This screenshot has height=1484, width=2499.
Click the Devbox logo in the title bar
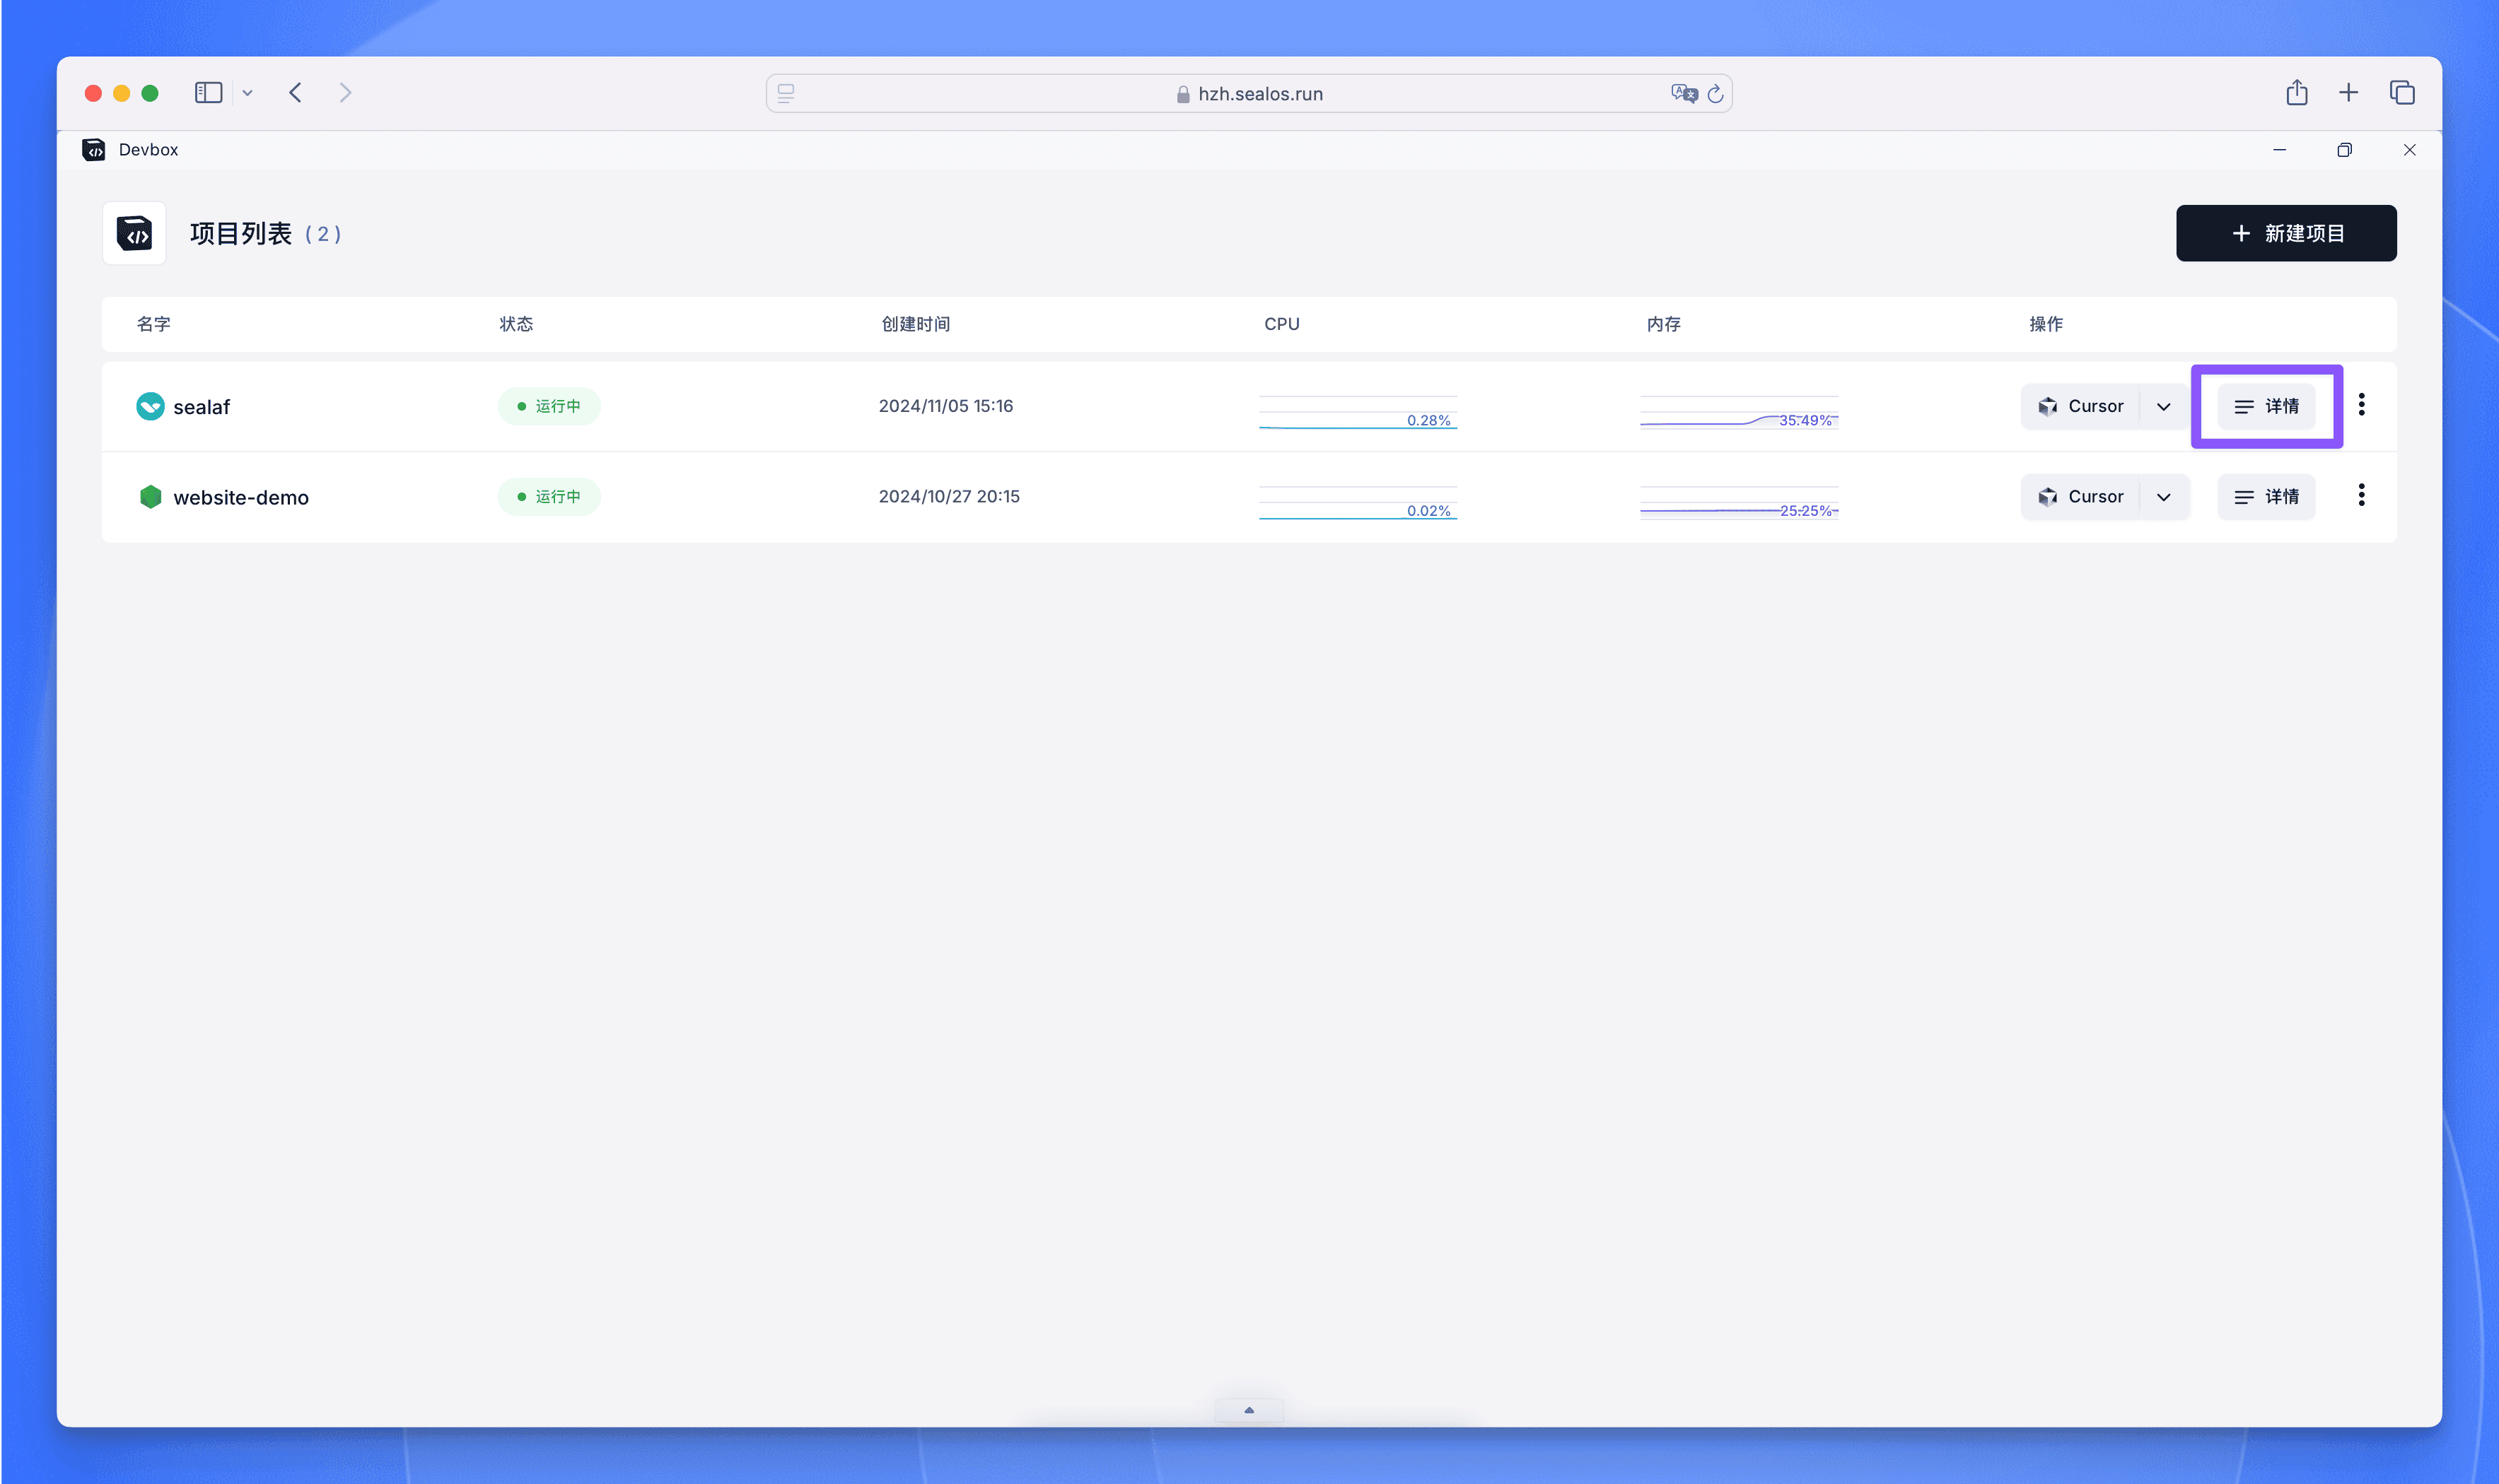95,149
